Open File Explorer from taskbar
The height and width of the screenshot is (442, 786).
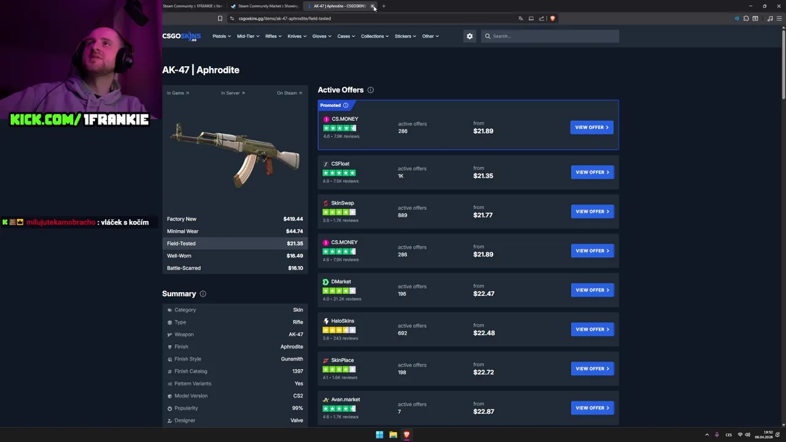pyautogui.click(x=393, y=435)
